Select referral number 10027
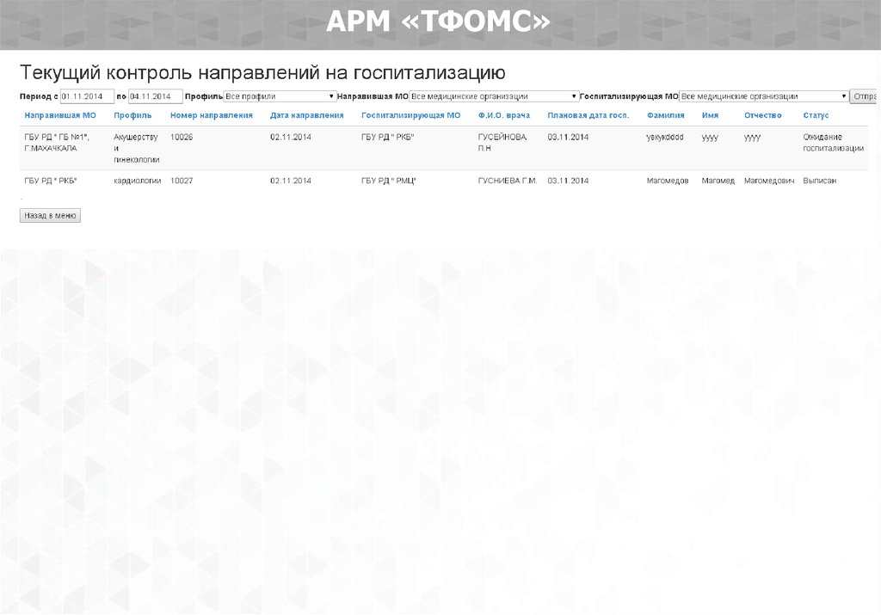The width and height of the screenshot is (881, 615). (x=182, y=181)
